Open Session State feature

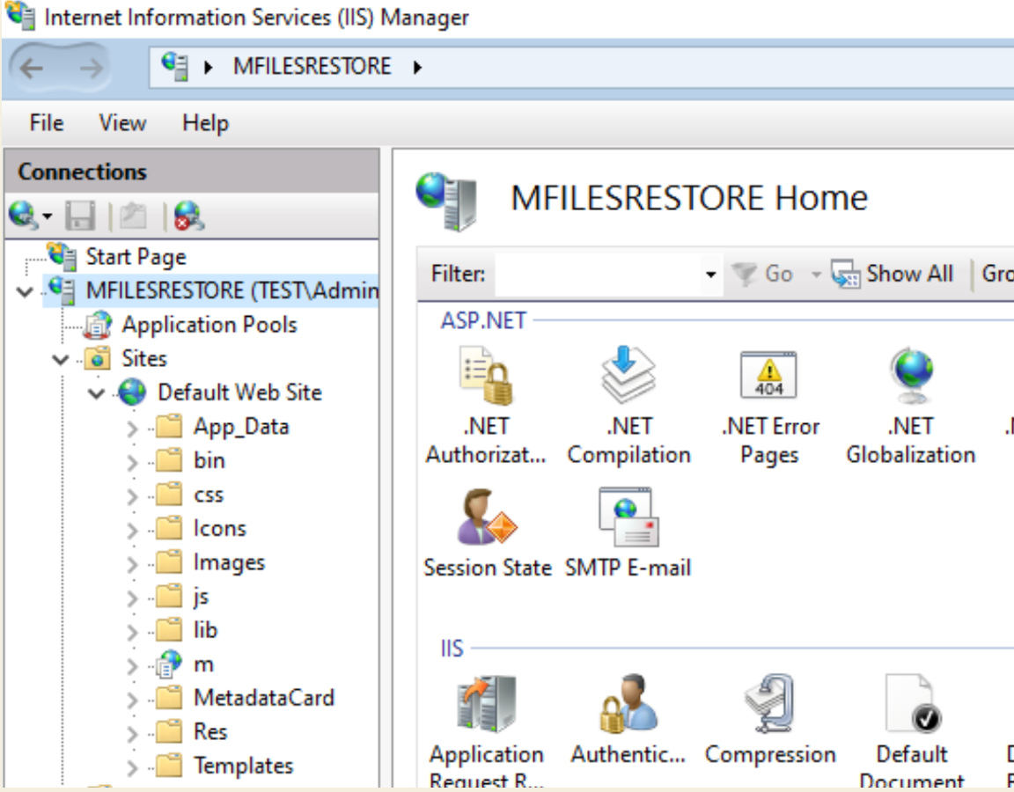tap(488, 533)
